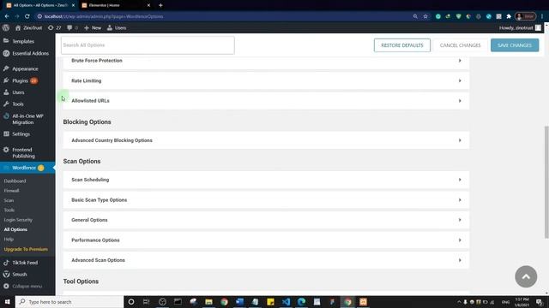Click the browser address bar URL
549x308 pixels.
click(x=104, y=16)
